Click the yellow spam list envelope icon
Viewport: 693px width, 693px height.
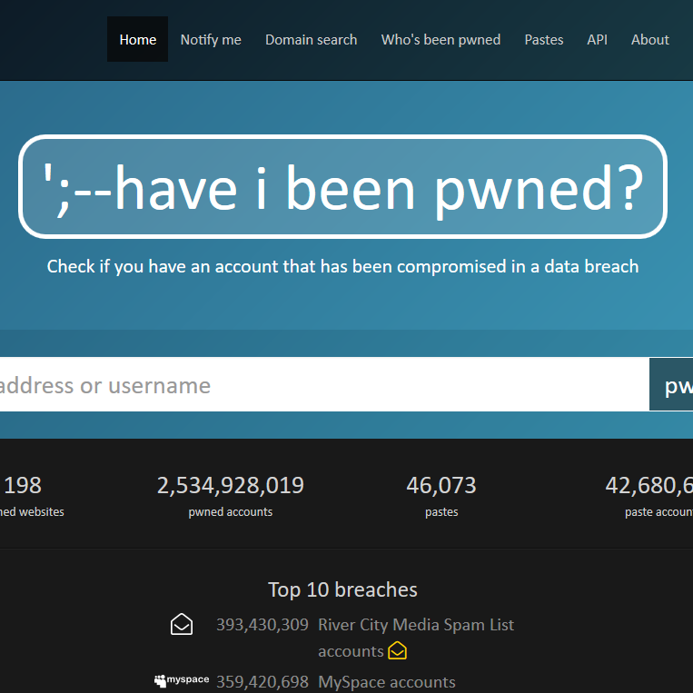(397, 651)
